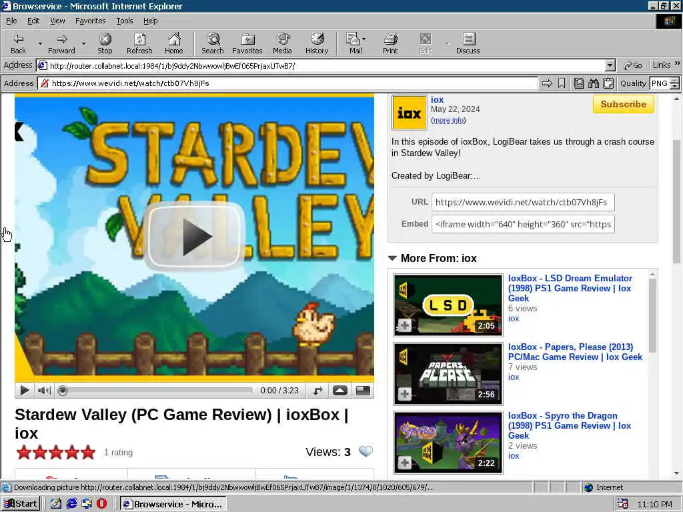Expand the Mail button dropdown arrow
The image size is (683, 512).
tap(364, 39)
